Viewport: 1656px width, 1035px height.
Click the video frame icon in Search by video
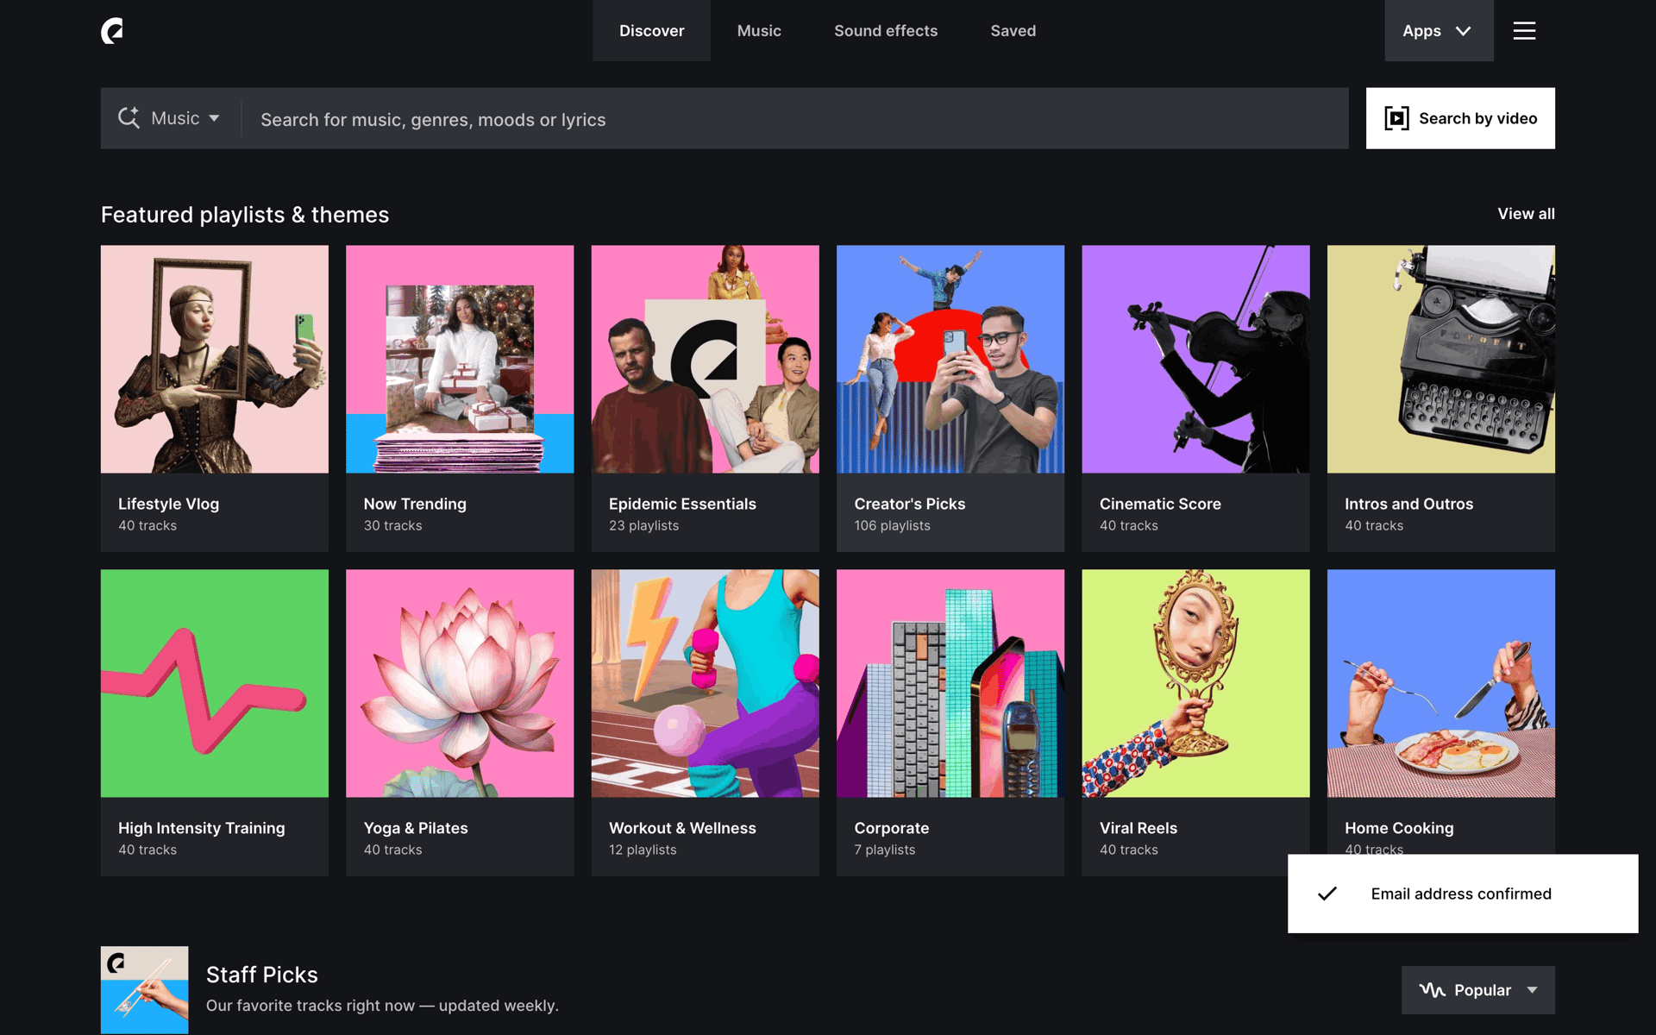(x=1396, y=118)
